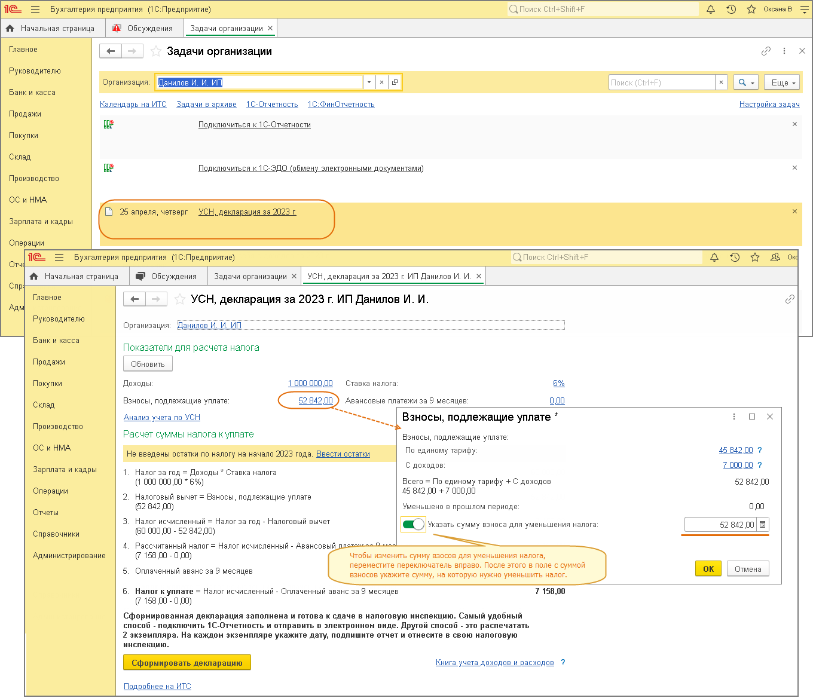The image size is (813, 698).
Task: Open help question mark beside 7 000,00
Action: pyautogui.click(x=760, y=465)
